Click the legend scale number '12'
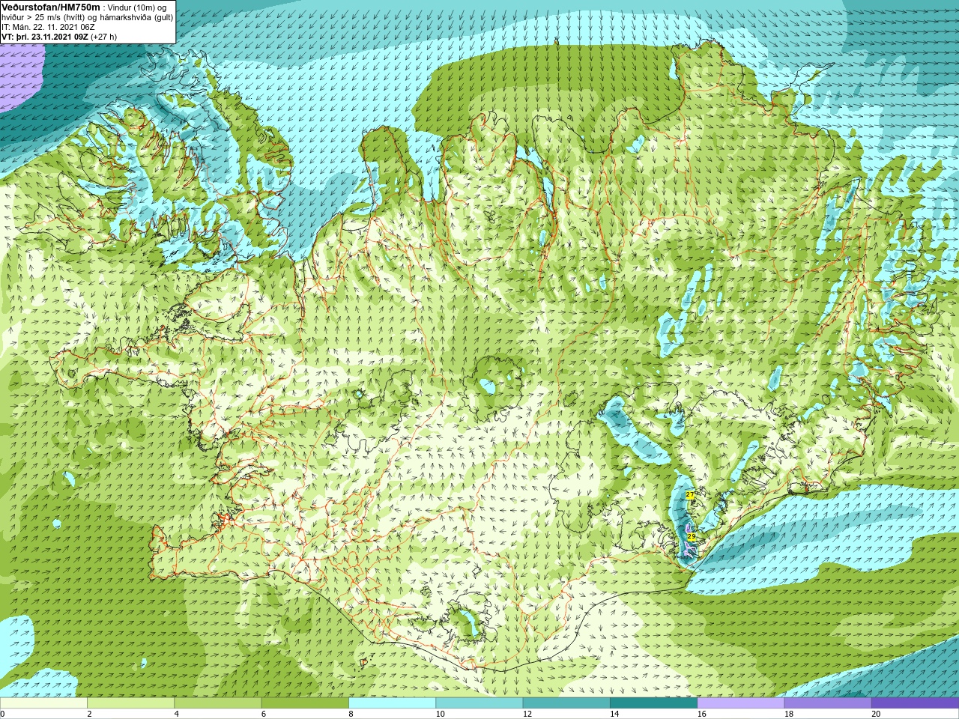 (x=527, y=714)
